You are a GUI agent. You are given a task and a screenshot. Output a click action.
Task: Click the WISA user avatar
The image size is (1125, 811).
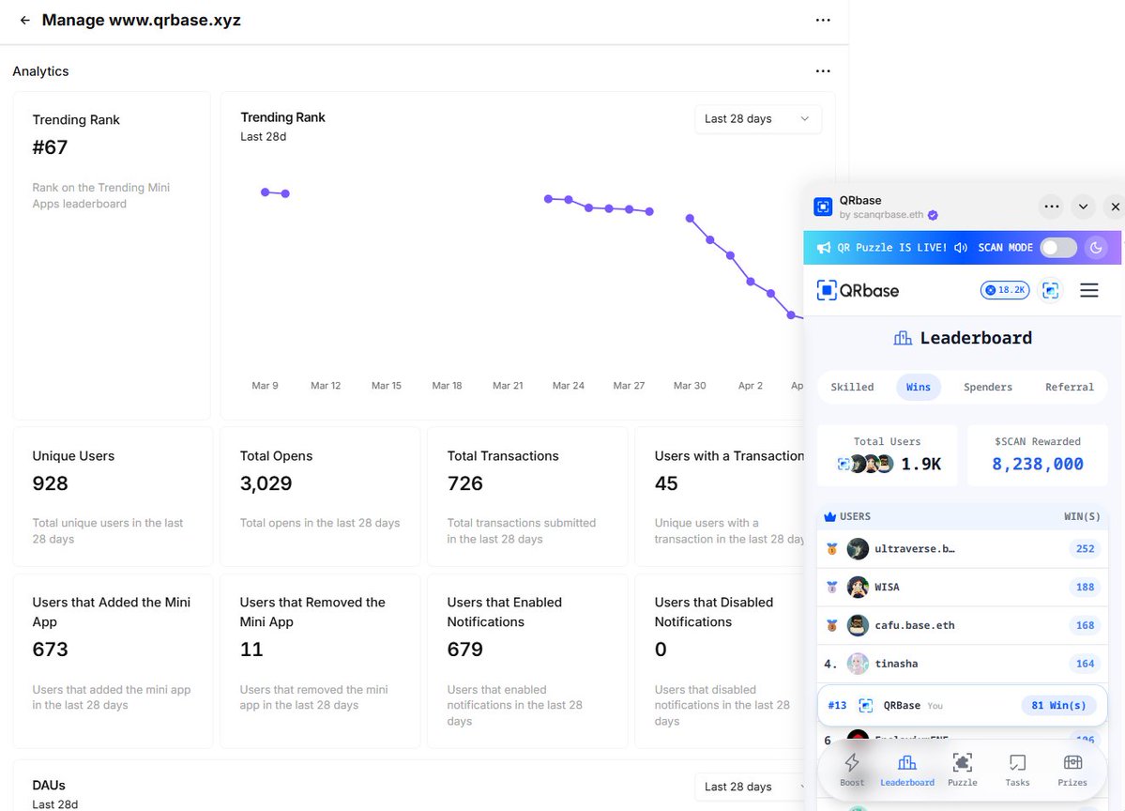(858, 587)
